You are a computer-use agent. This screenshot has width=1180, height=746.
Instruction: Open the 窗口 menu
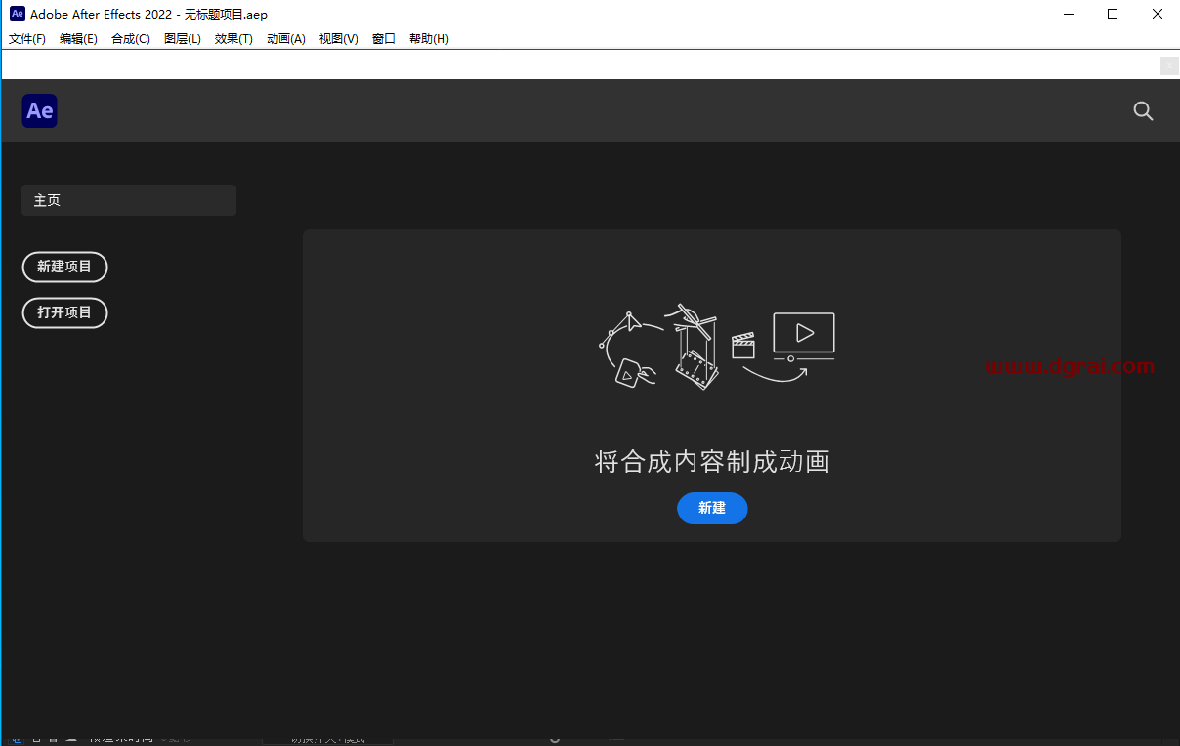coord(382,38)
